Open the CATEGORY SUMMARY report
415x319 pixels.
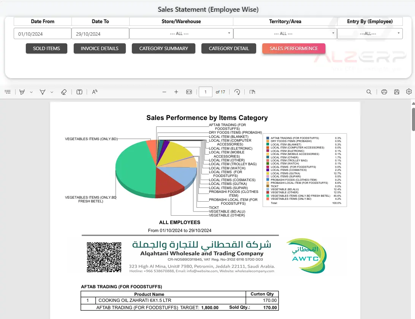[x=163, y=49]
